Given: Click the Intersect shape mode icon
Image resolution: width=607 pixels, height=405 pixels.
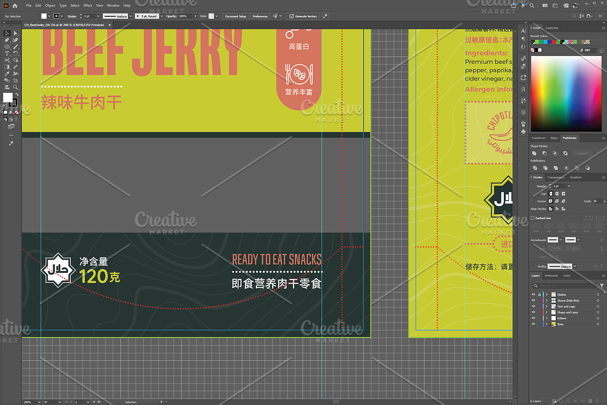Looking at the screenshot, I should point(555,153).
